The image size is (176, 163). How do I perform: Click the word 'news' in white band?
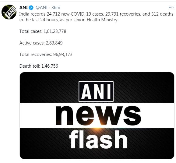[x=98, y=115]
